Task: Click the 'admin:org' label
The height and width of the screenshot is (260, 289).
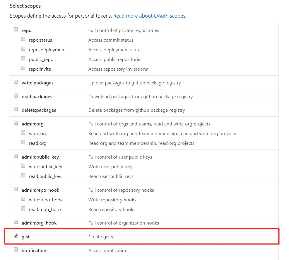Action: [33, 124]
